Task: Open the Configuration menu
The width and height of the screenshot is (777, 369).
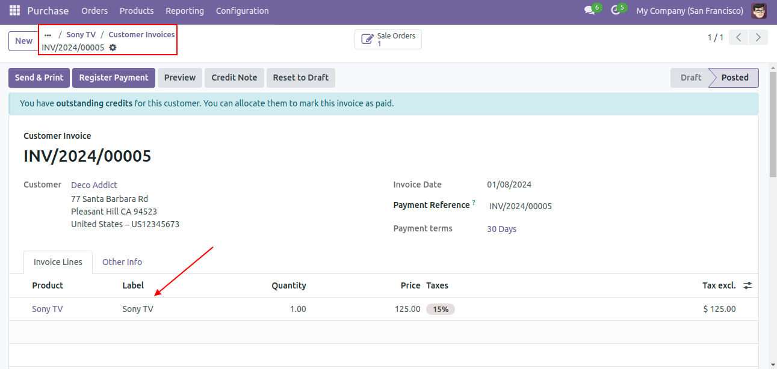Action: point(243,11)
